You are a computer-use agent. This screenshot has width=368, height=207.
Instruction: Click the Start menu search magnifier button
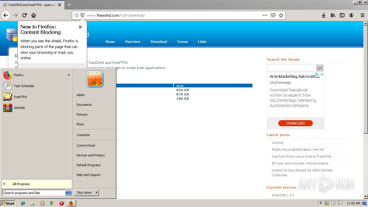pyautogui.click(x=68, y=193)
